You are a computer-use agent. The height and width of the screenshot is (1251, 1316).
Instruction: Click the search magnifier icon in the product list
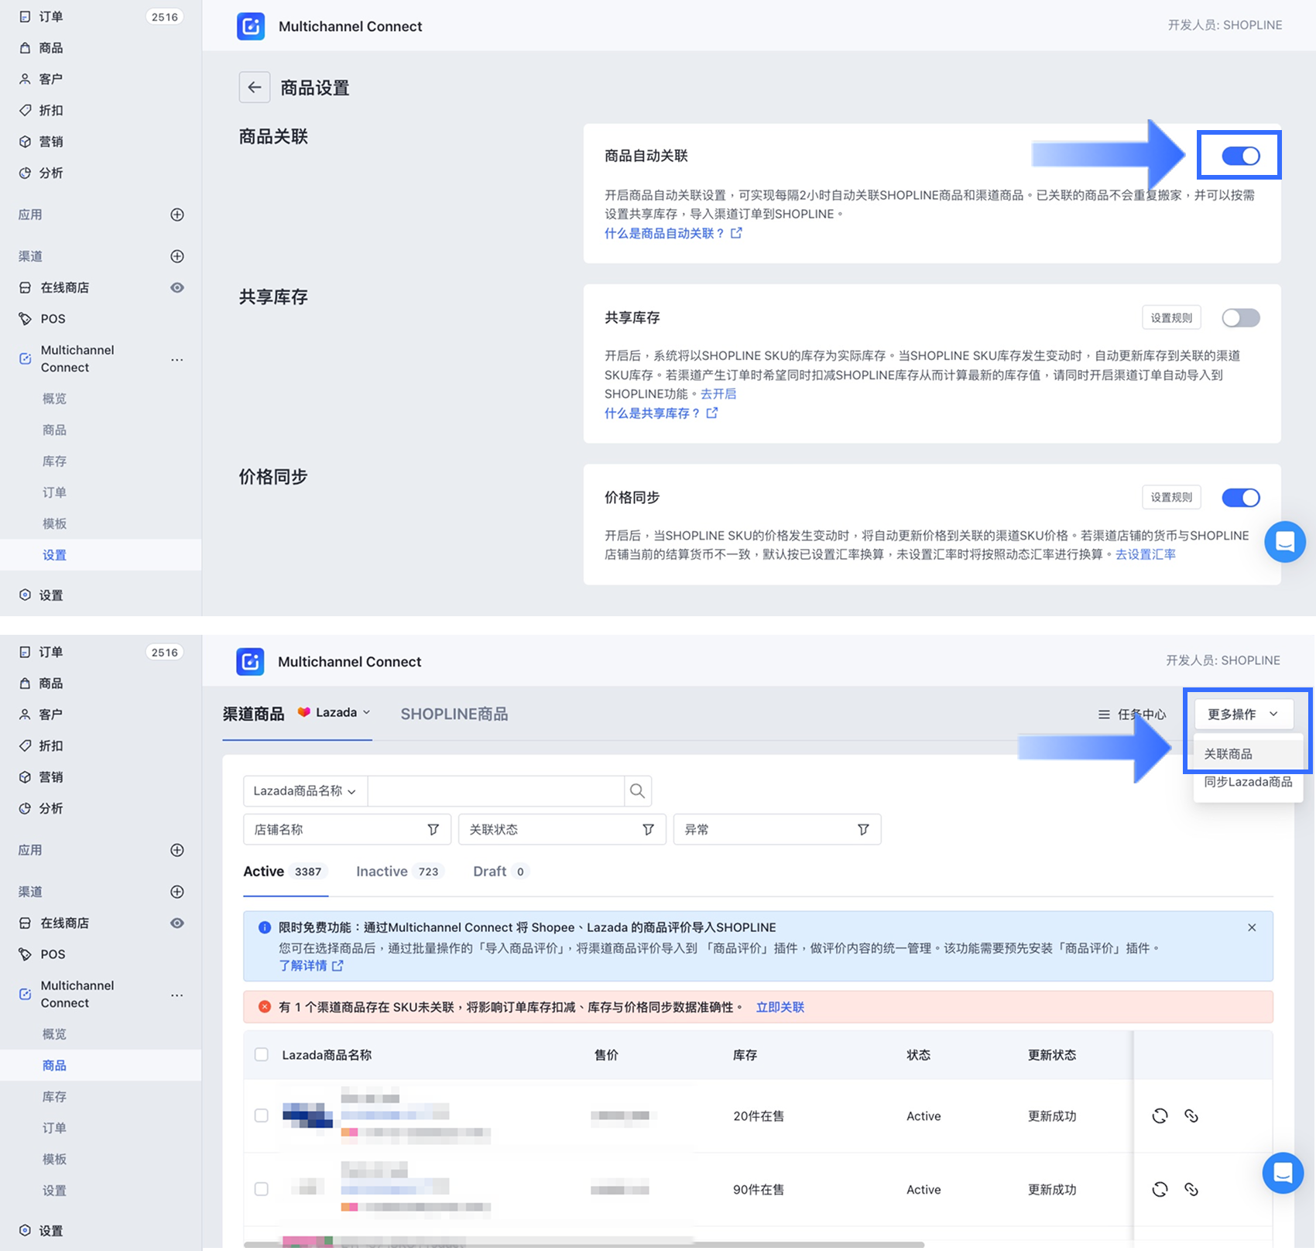(x=637, y=791)
